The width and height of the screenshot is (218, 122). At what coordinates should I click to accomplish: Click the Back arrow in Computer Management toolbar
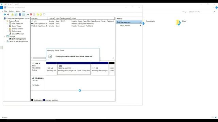(x=5, y=14)
